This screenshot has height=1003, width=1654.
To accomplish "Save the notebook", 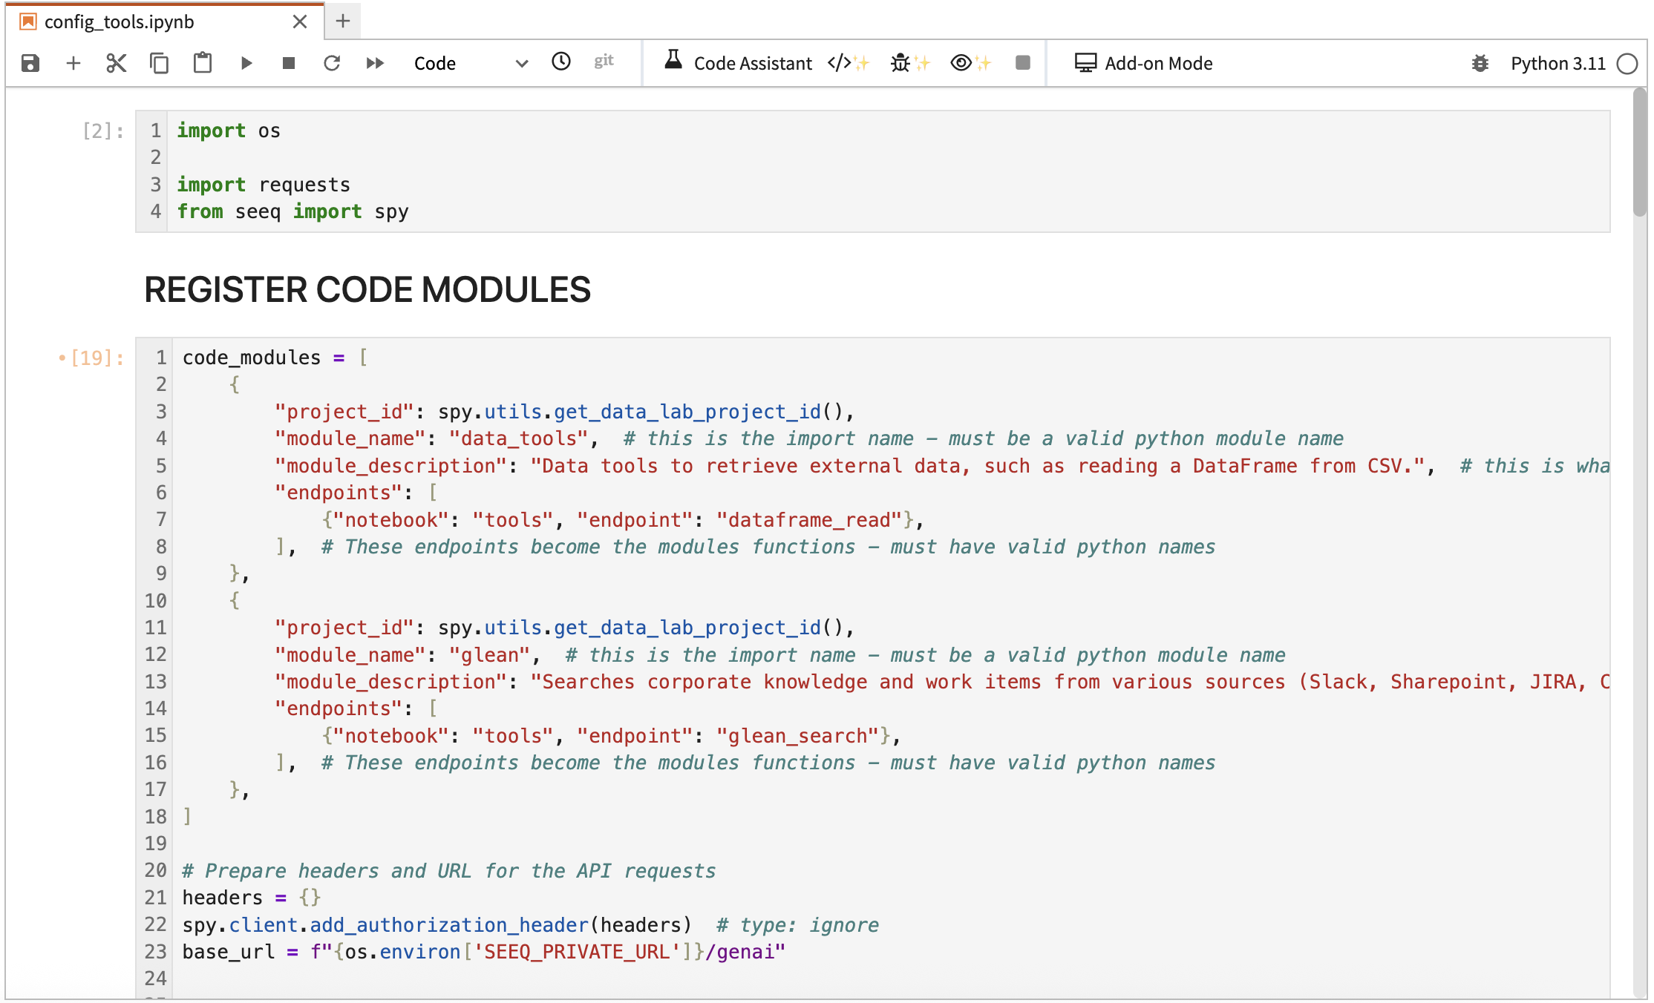I will pos(29,63).
